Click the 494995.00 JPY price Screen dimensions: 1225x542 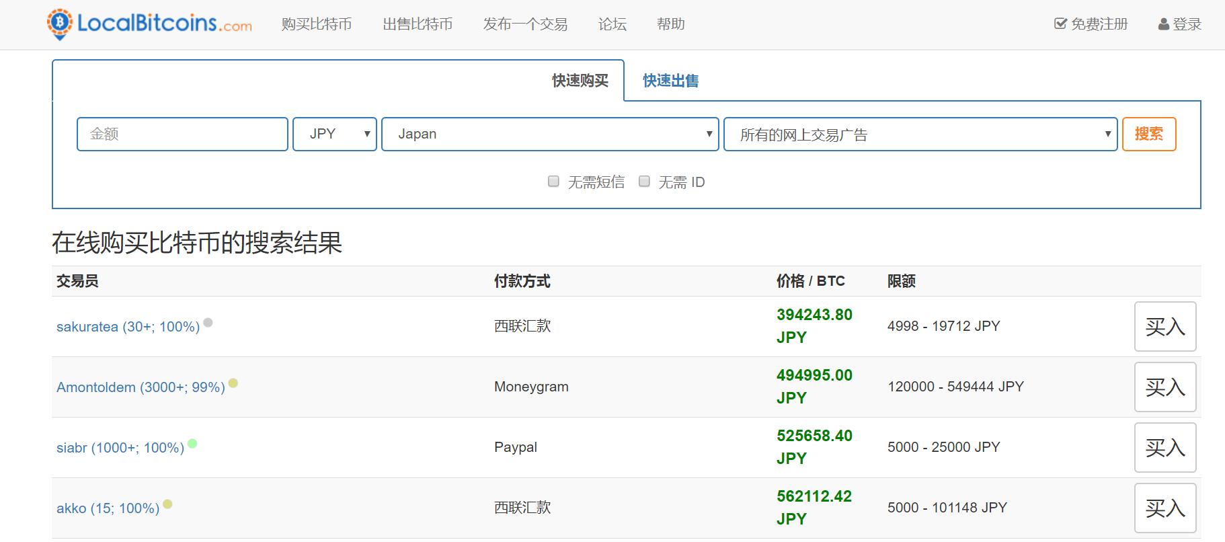click(x=814, y=387)
